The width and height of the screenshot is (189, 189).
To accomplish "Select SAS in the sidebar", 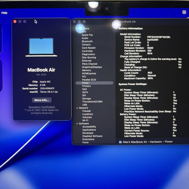I will click(84, 89).
